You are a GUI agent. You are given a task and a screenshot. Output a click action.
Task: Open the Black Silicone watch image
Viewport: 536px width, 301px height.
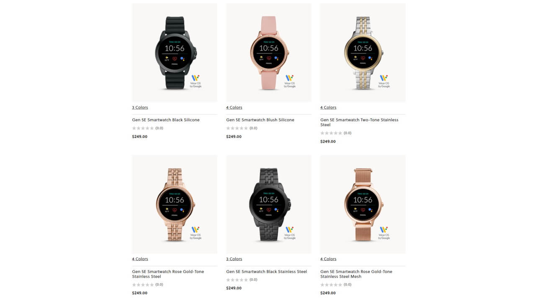tap(175, 53)
